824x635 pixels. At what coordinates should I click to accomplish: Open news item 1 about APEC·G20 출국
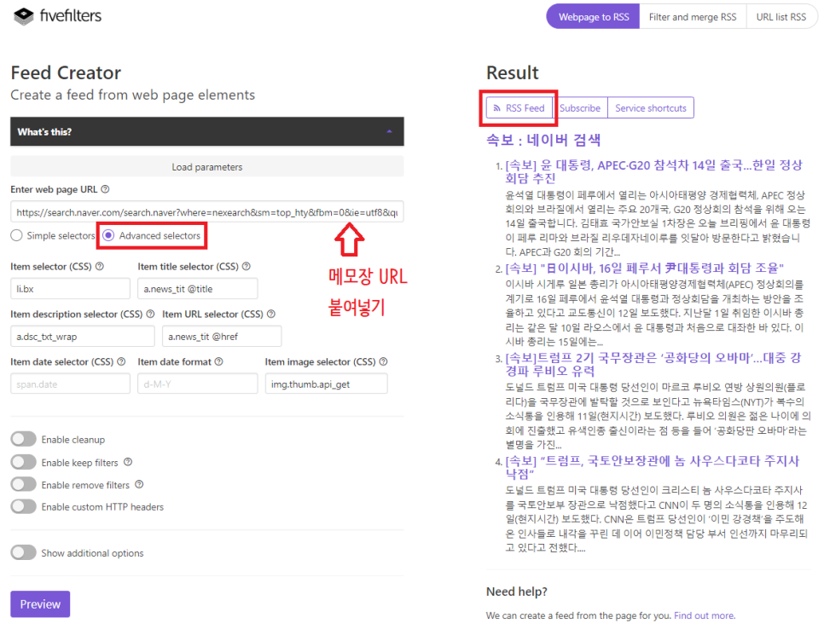653,171
